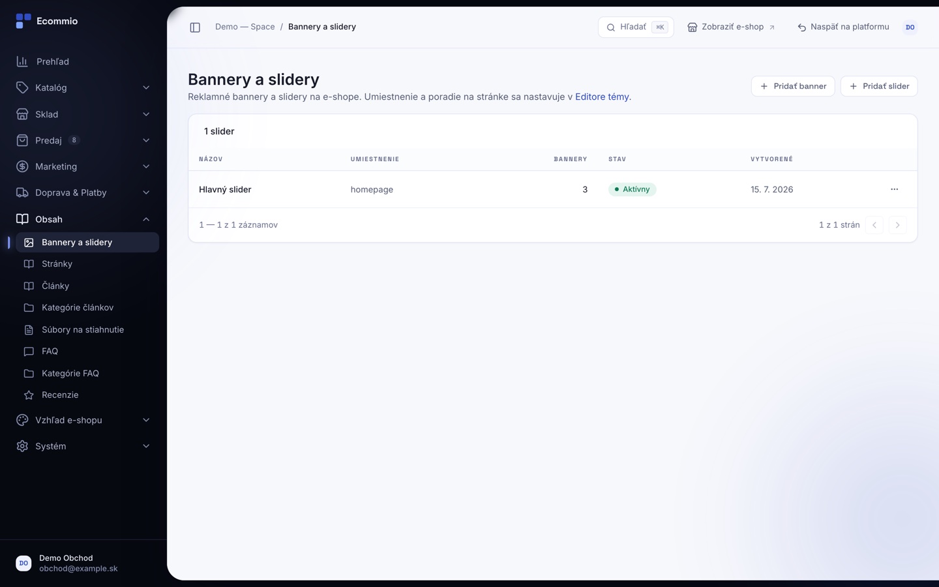Open the three-dots menu for Hlavný slider
The image size is (939, 587).
pos(894,189)
